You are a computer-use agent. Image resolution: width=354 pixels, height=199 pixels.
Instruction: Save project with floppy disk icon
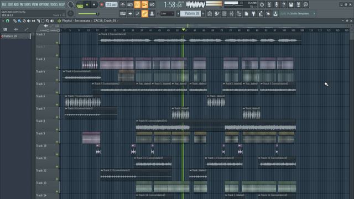291,4
